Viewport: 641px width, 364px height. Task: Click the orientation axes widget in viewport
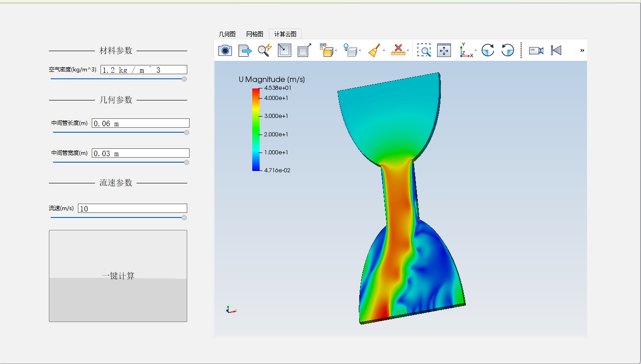click(x=231, y=309)
